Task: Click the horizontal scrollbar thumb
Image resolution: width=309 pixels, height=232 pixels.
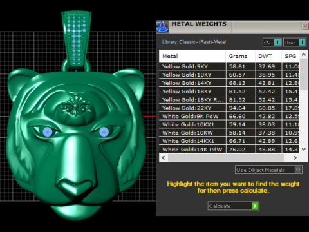Action: 226,158
